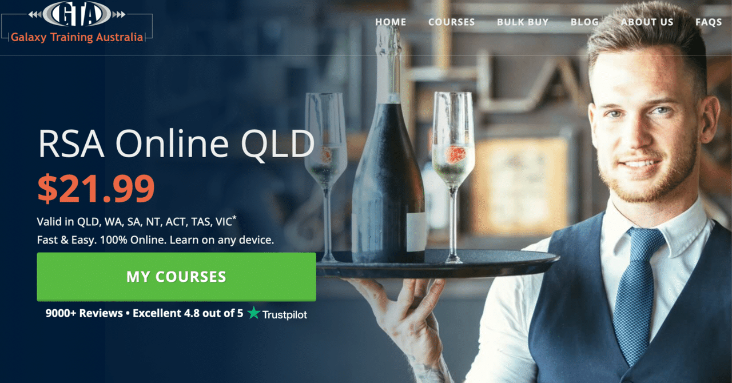
Task: Open the BLOG navigation link
Action: (584, 22)
